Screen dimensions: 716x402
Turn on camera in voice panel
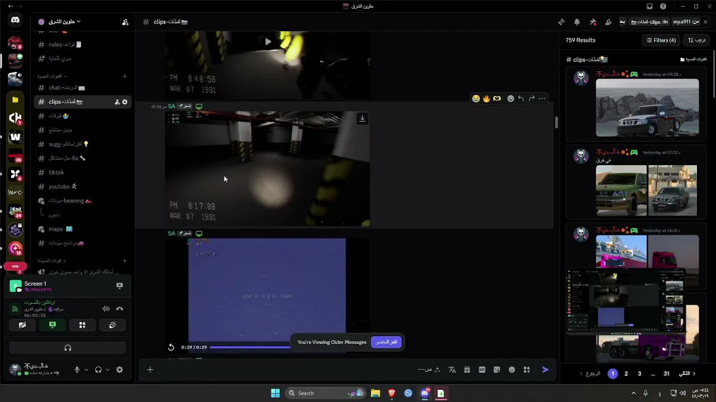click(x=22, y=325)
